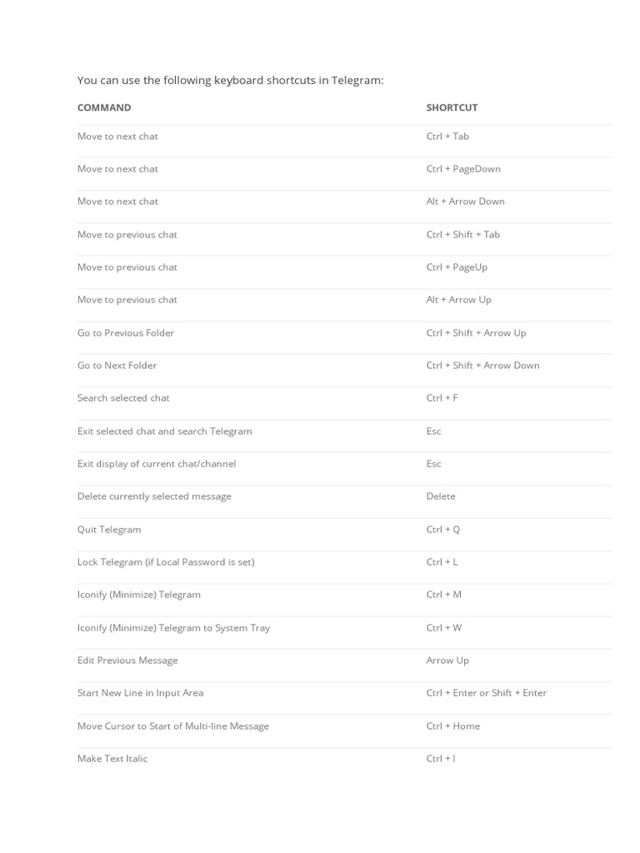640x853 pixels.
Task: Click the Lock Telegram command text
Action: [166, 561]
